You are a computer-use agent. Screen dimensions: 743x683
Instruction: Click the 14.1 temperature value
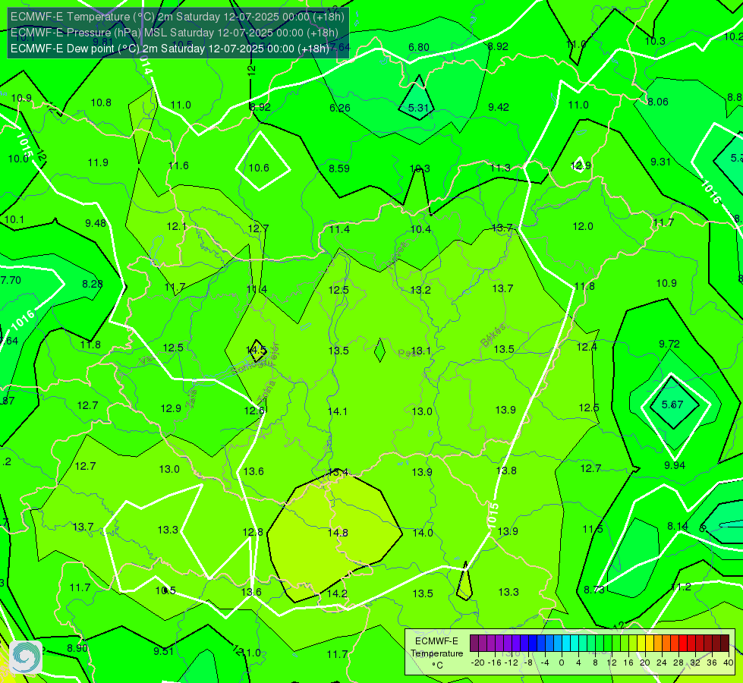tap(338, 411)
